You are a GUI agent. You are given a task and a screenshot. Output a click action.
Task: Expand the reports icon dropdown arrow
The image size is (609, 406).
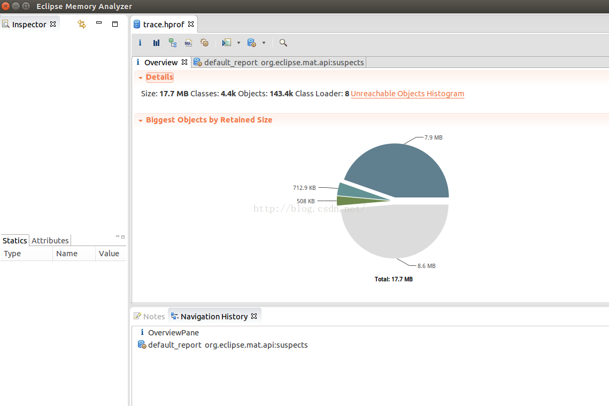pos(238,43)
